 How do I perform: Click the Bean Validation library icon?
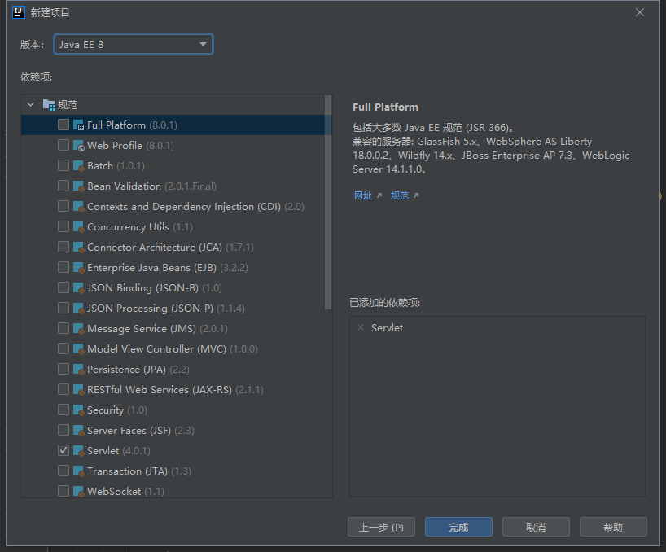pyautogui.click(x=78, y=186)
